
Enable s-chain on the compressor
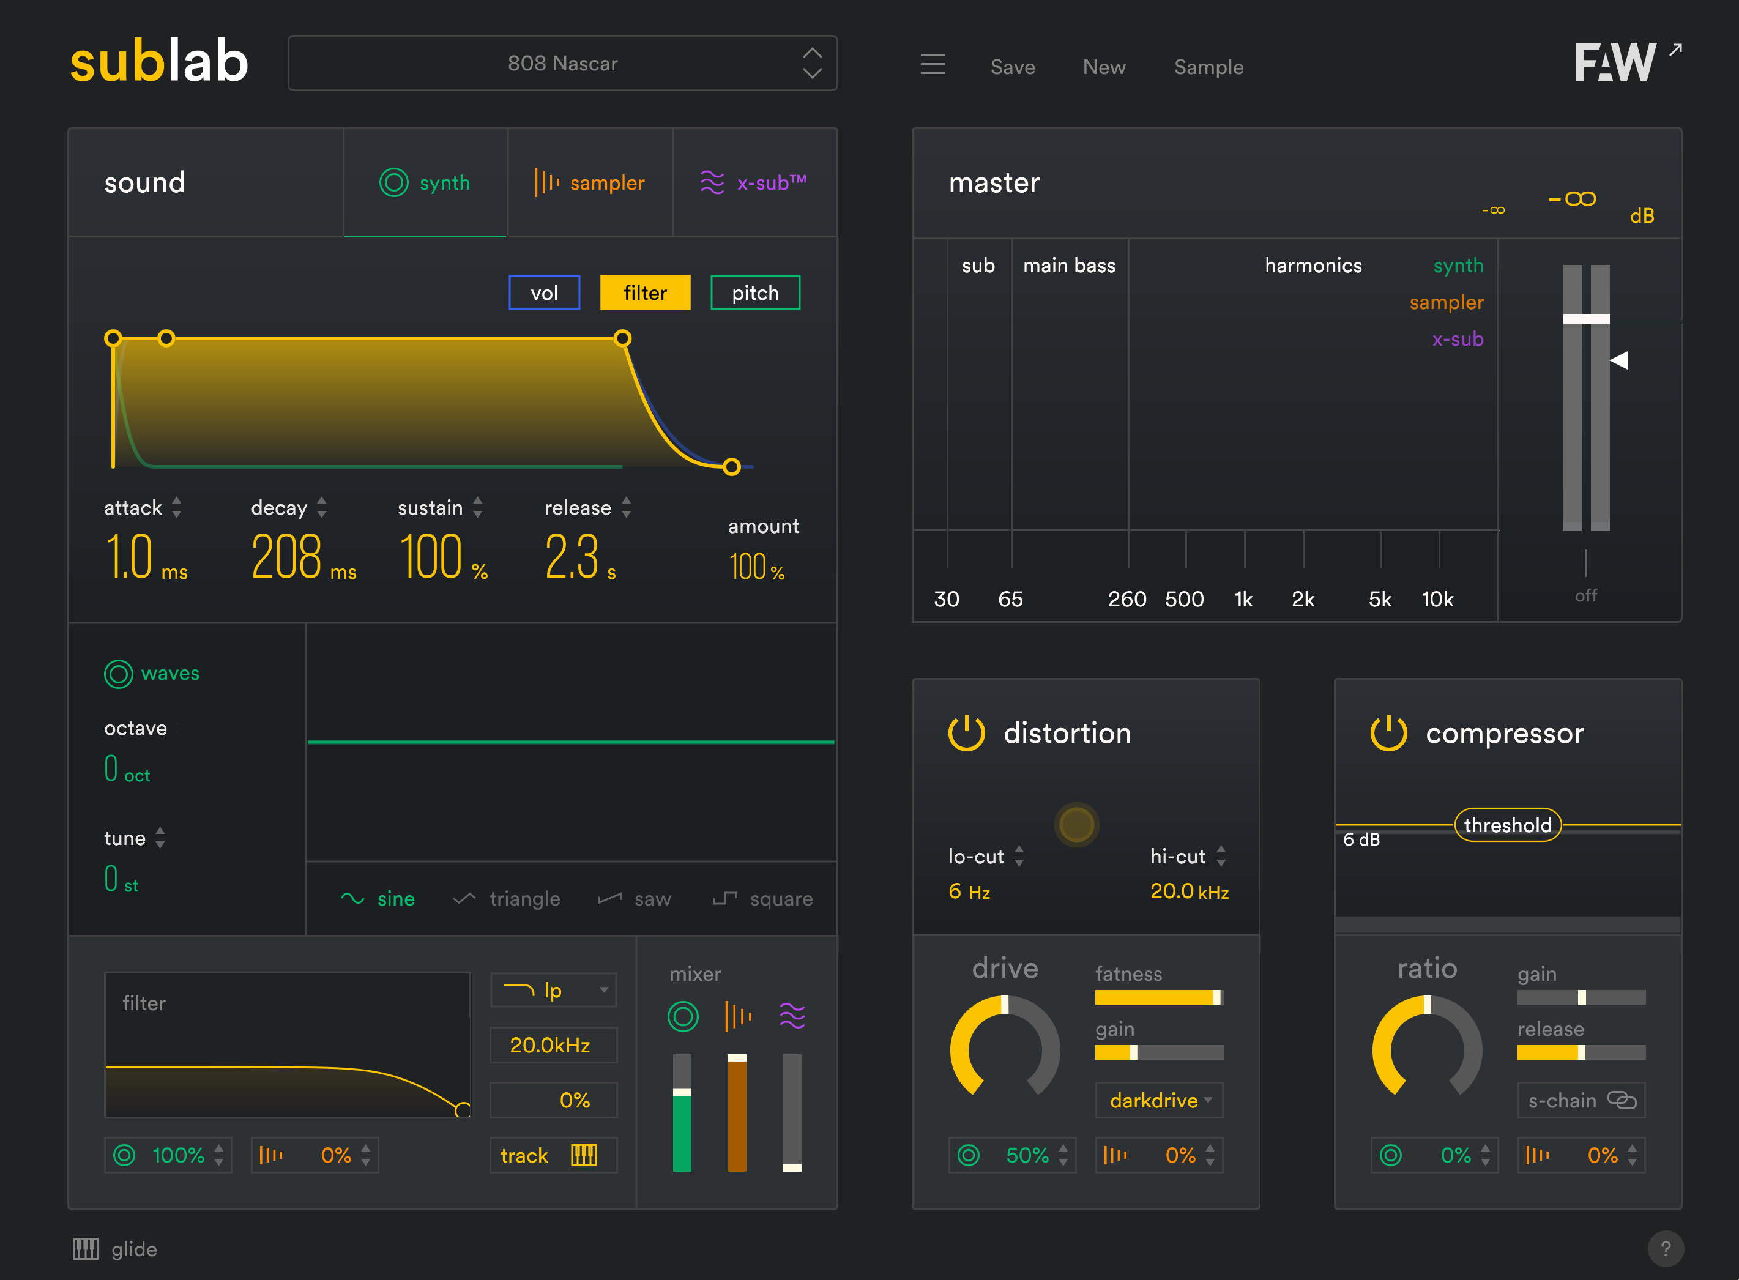click(1580, 1100)
